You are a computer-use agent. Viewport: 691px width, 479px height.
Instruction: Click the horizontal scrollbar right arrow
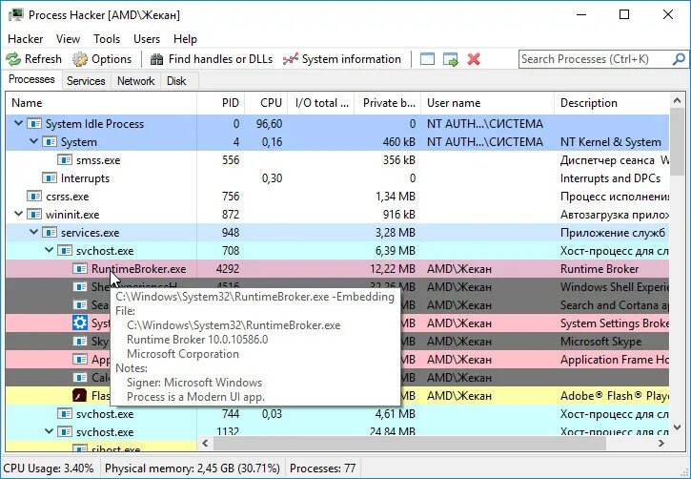tap(661, 444)
